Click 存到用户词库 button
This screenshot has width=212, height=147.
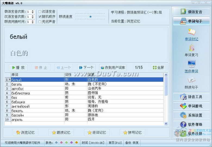click(113, 68)
